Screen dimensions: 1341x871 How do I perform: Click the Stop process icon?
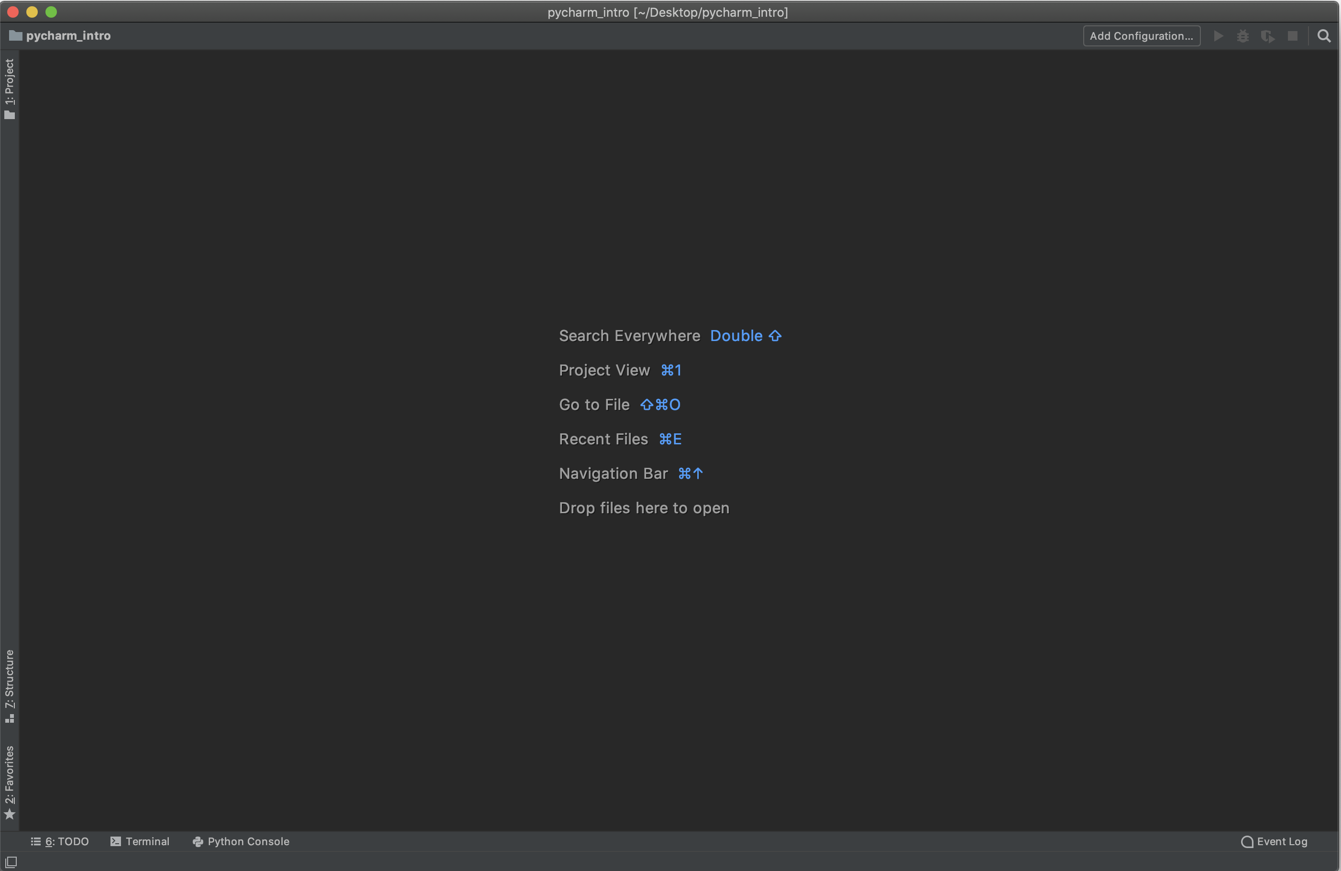[x=1292, y=36]
